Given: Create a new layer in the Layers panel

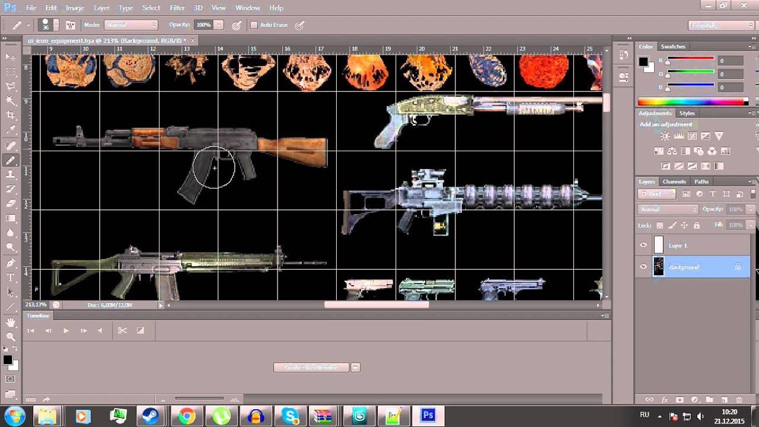Looking at the screenshot, I should [x=725, y=400].
